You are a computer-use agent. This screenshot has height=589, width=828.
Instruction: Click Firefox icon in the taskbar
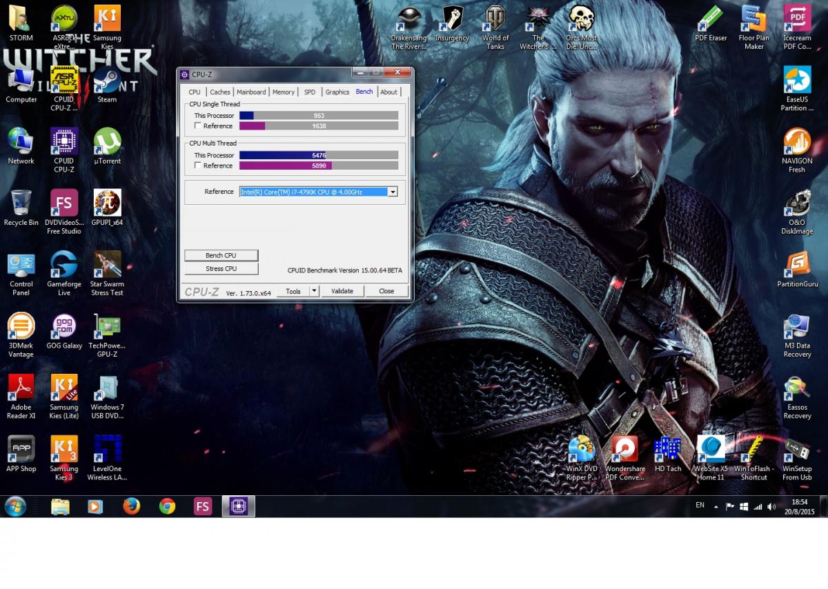(131, 506)
